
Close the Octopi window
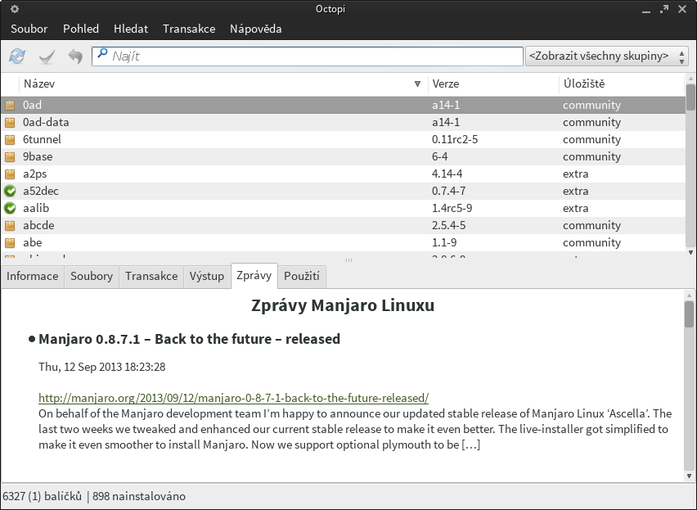pos(682,9)
